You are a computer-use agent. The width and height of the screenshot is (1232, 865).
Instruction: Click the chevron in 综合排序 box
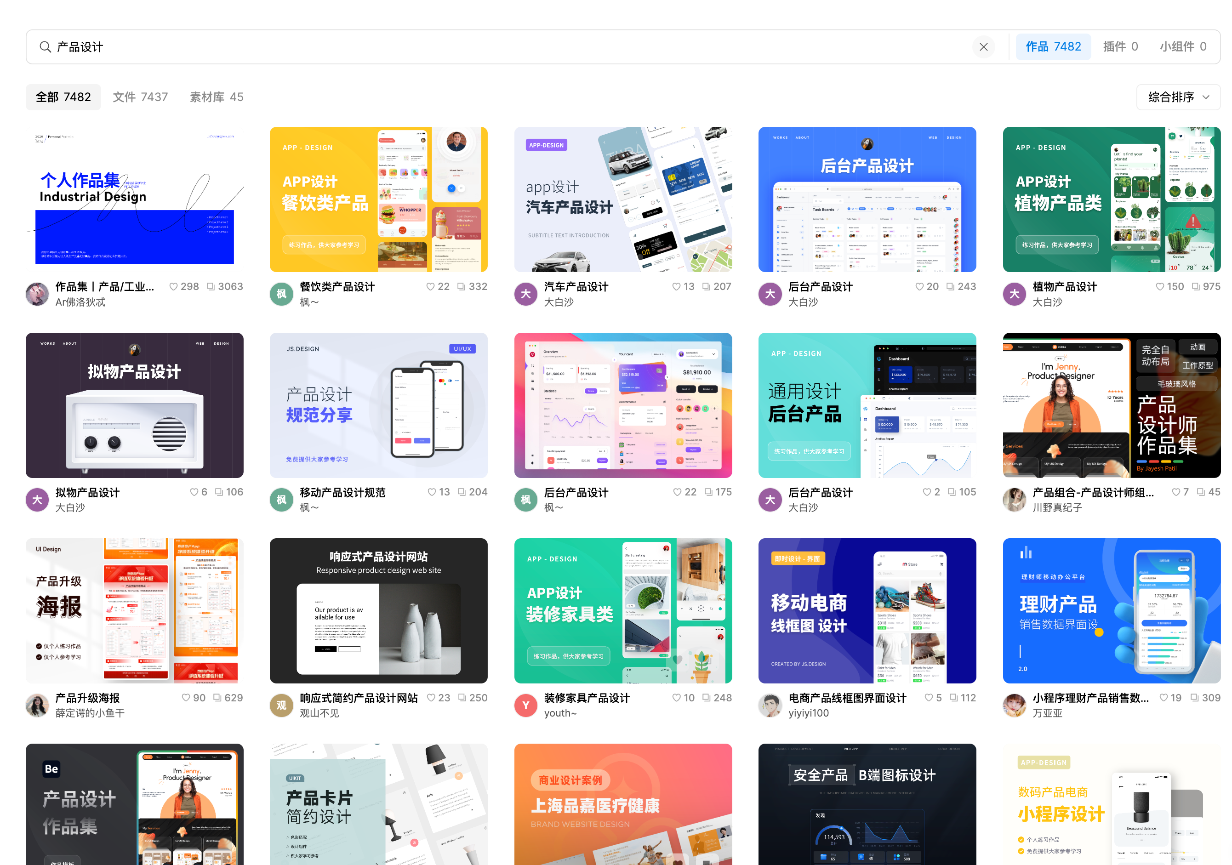point(1206,97)
